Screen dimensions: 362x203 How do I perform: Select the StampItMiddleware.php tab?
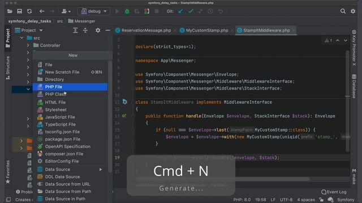[266, 30]
